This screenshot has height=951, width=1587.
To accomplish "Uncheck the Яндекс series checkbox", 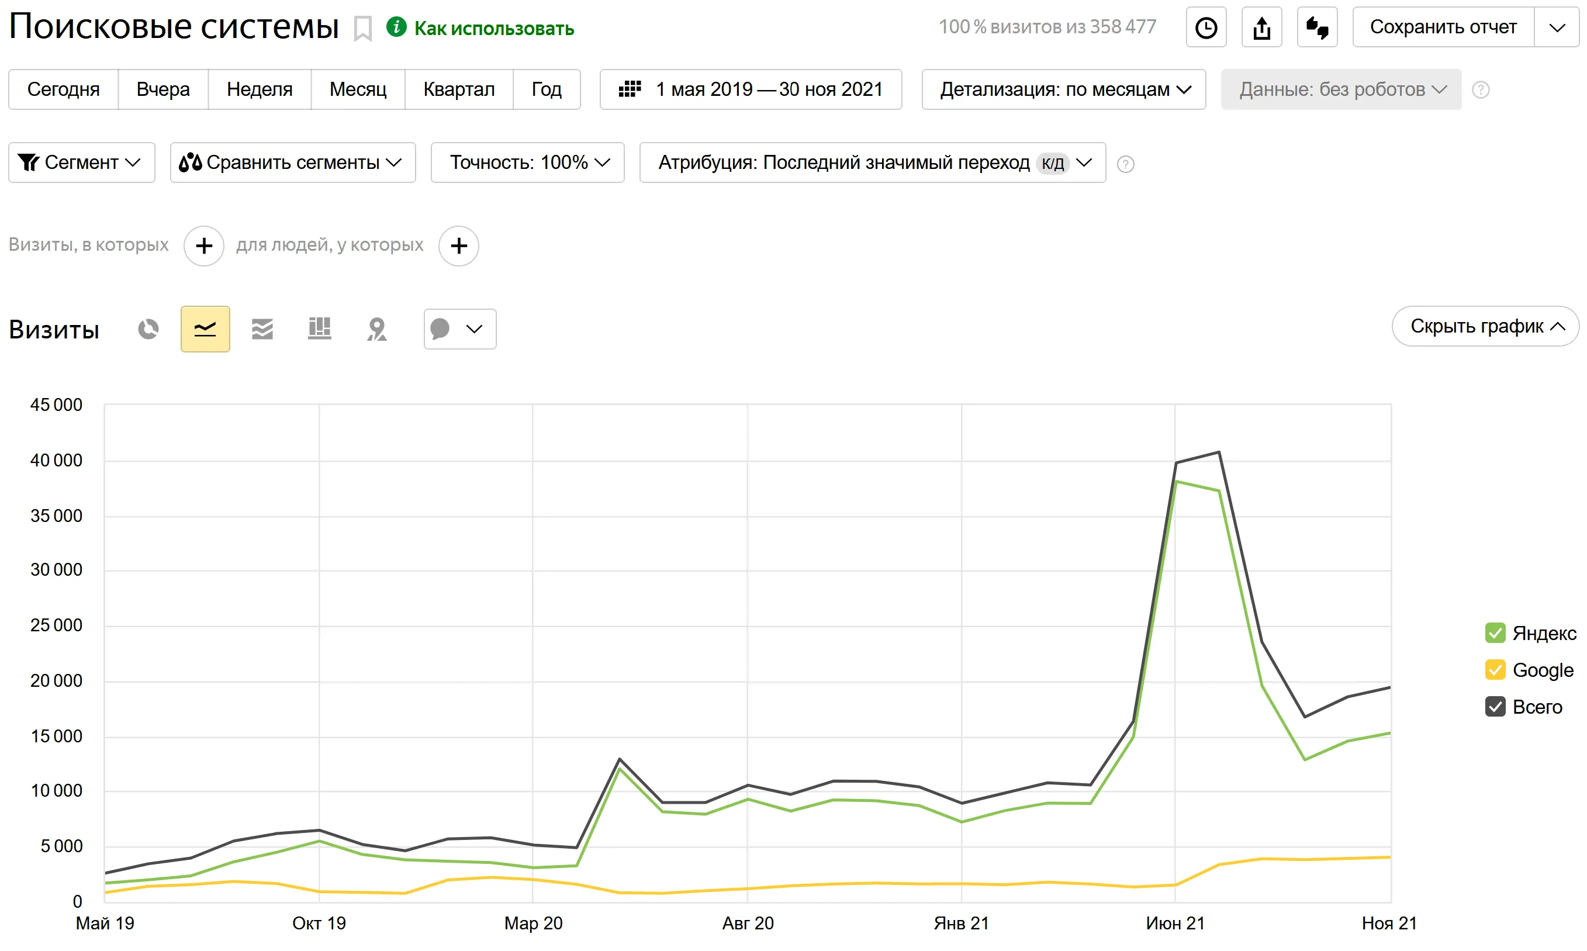I will coord(1494,632).
